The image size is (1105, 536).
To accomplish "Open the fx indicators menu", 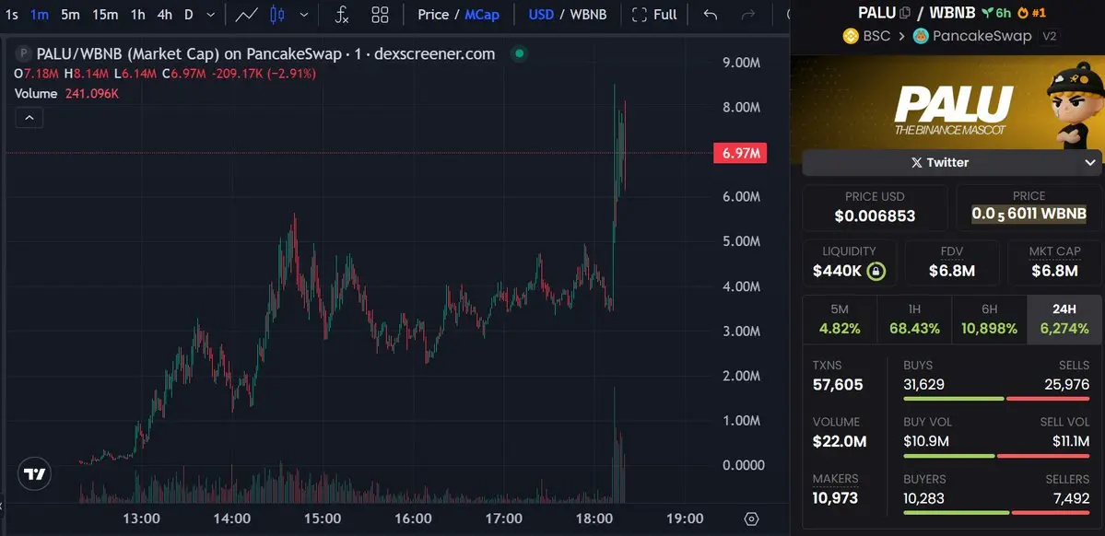I will [341, 15].
